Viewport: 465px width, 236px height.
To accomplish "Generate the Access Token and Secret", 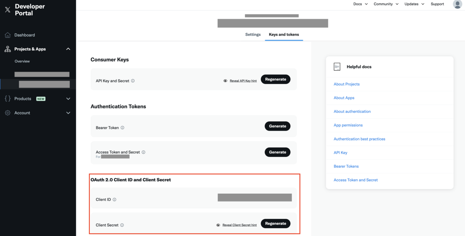I will 277,152.
